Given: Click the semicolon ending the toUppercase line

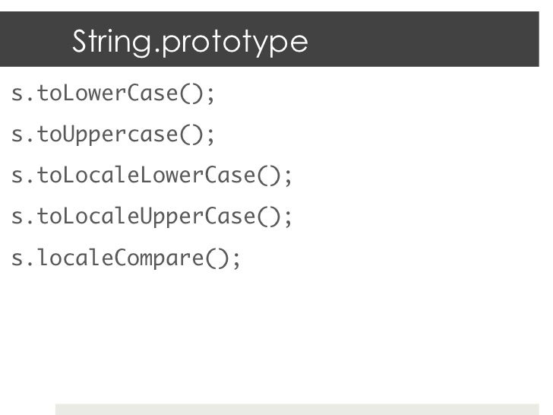Looking at the screenshot, I should 211,137.
